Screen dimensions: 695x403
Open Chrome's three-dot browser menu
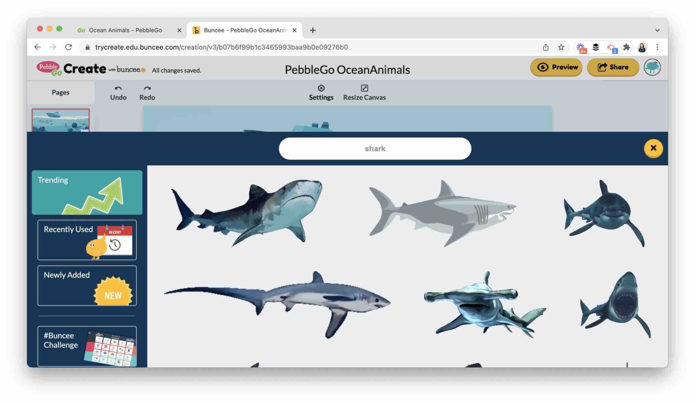[x=657, y=47]
